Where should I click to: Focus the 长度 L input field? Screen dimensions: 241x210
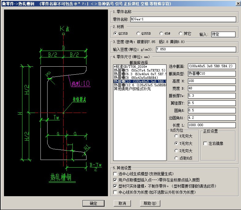point(212,125)
